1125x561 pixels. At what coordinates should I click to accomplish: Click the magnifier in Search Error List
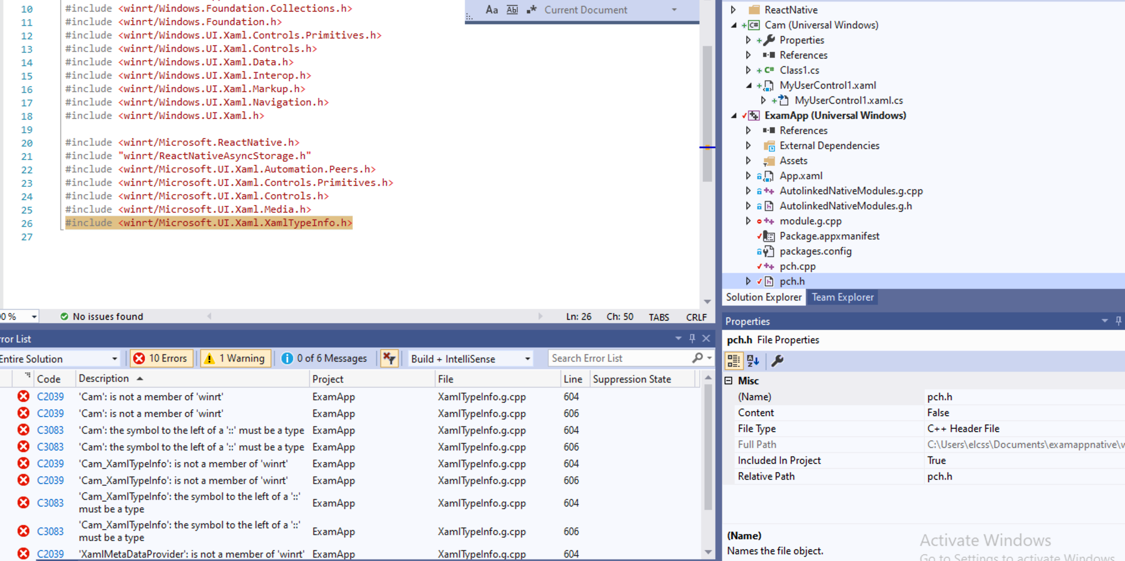699,358
